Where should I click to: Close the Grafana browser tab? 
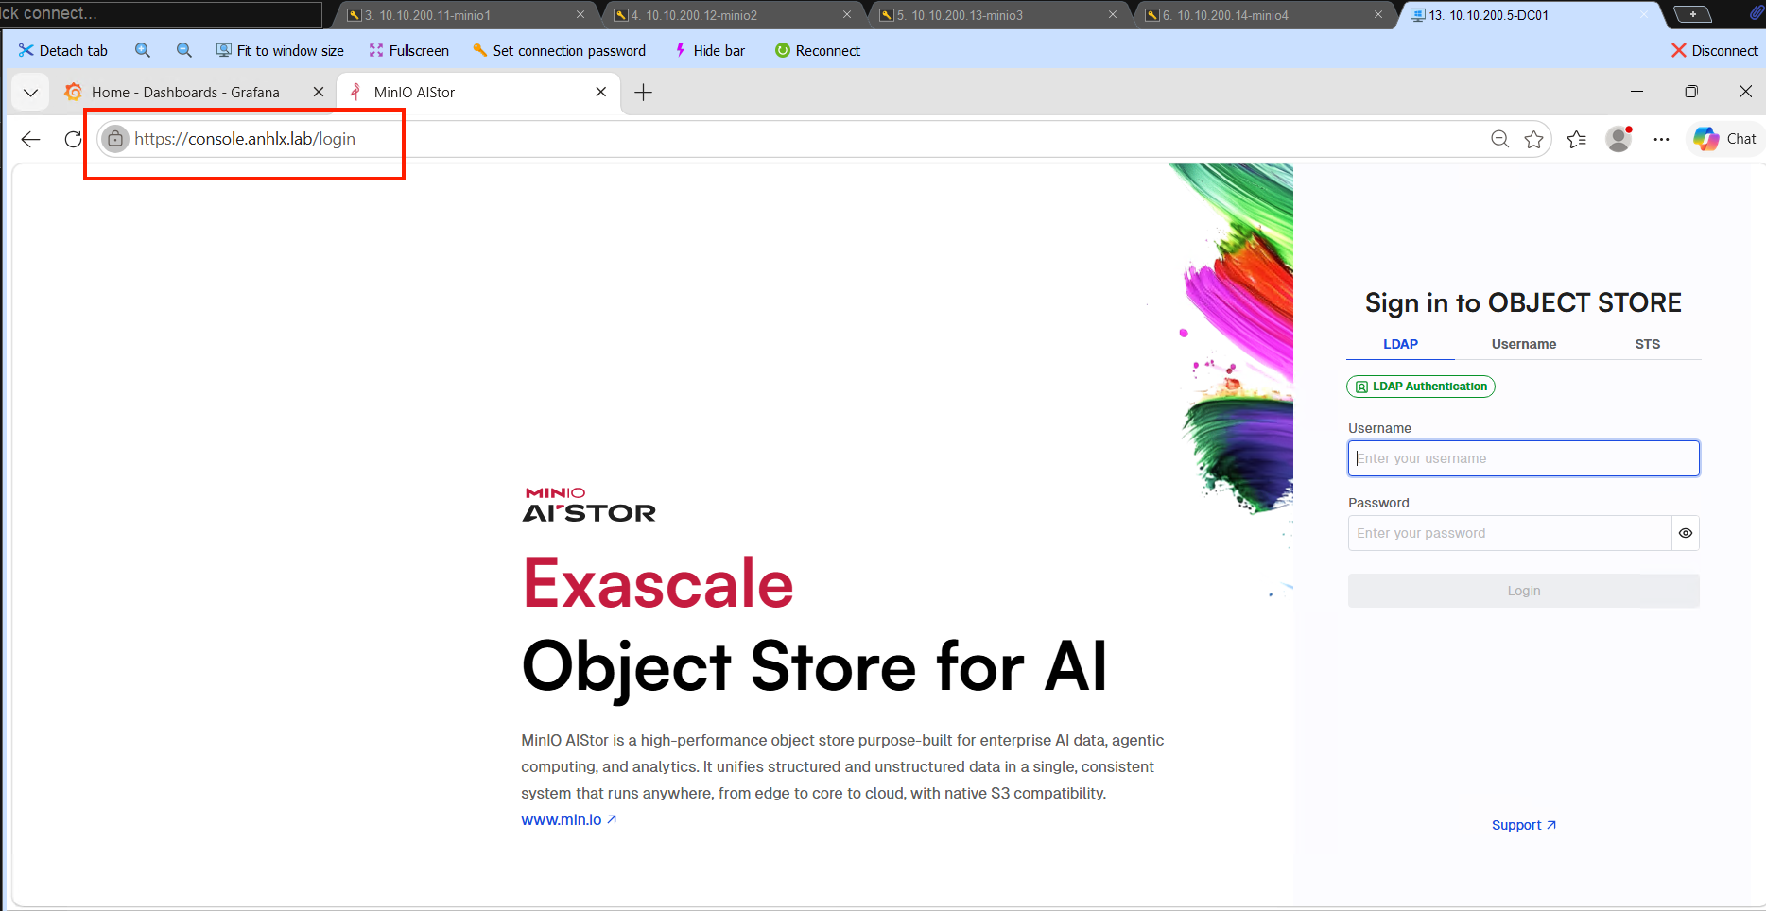319,93
